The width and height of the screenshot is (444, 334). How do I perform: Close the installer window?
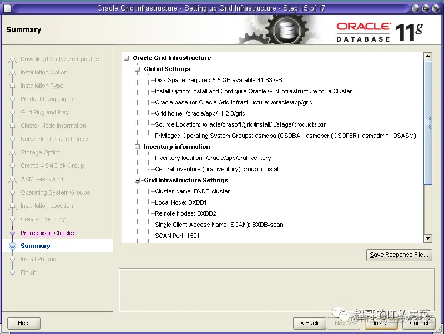[x=436, y=8]
